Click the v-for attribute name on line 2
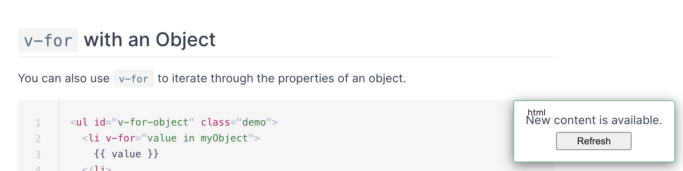 pyautogui.click(x=120, y=138)
